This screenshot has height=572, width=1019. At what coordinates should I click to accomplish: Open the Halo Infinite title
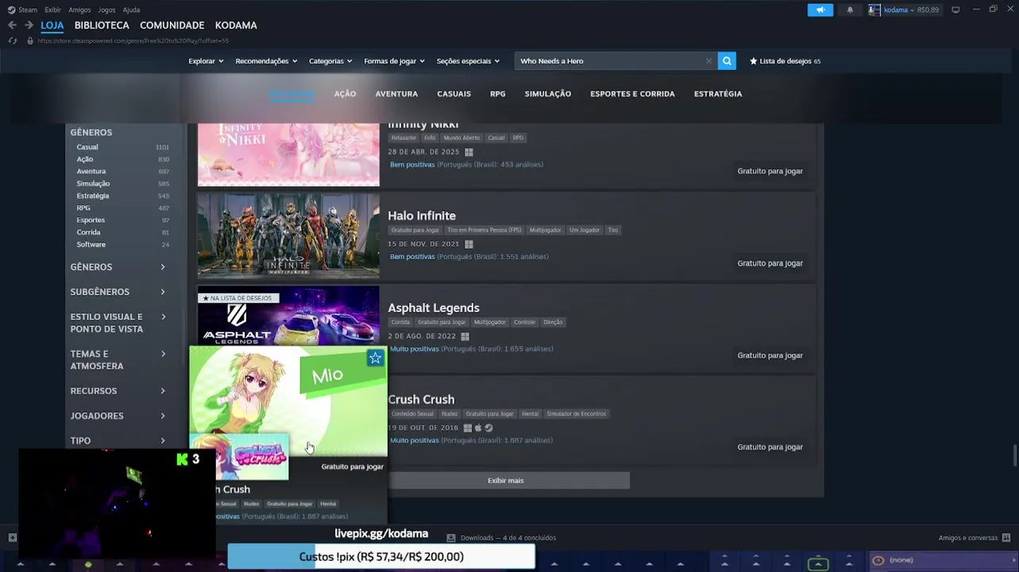(422, 215)
